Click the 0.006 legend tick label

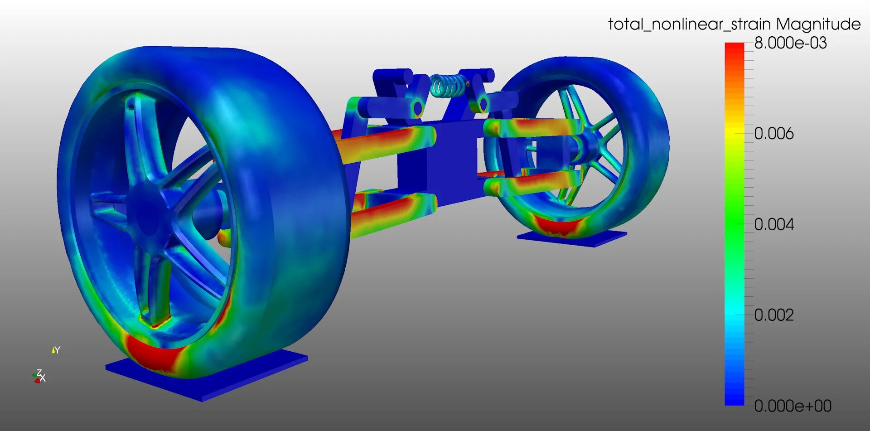pyautogui.click(x=774, y=134)
